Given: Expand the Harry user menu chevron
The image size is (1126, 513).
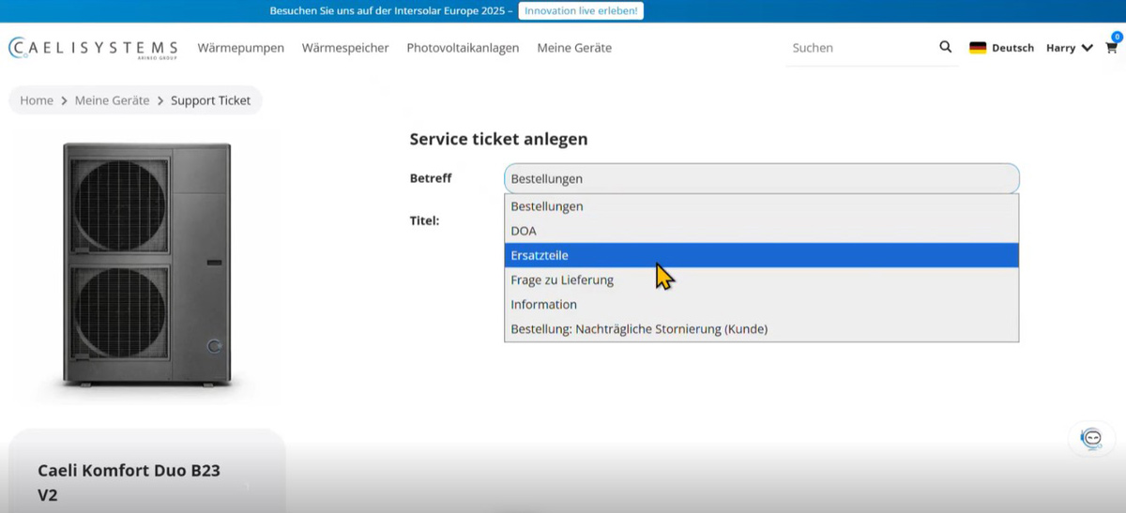Looking at the screenshot, I should pos(1087,48).
